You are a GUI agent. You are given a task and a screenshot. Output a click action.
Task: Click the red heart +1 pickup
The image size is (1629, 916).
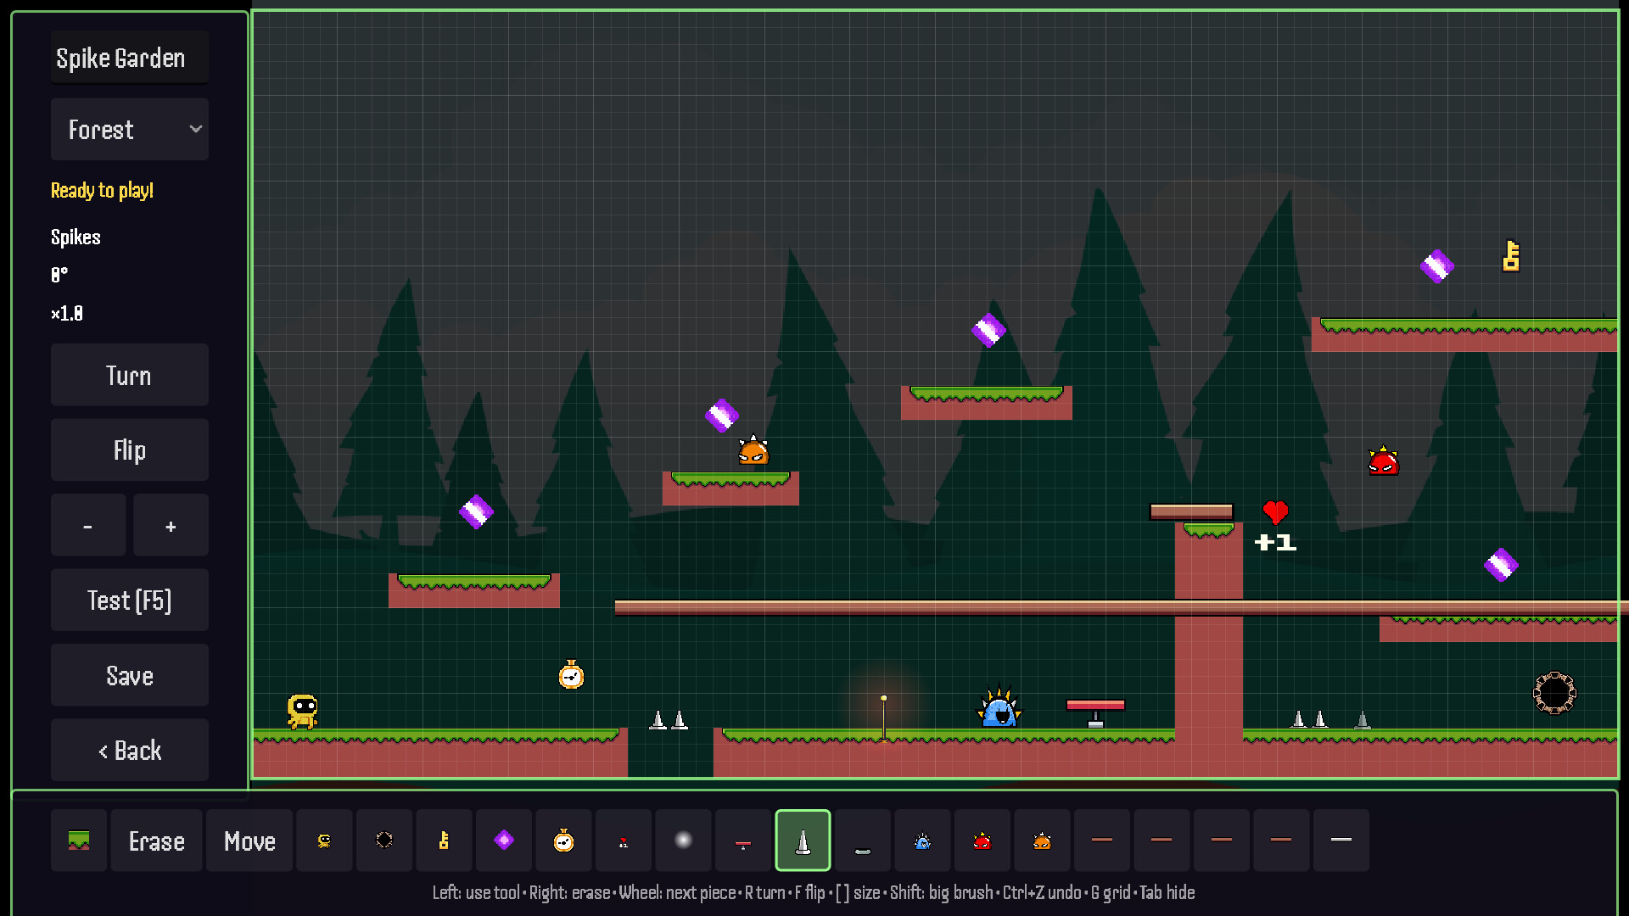(x=1275, y=526)
